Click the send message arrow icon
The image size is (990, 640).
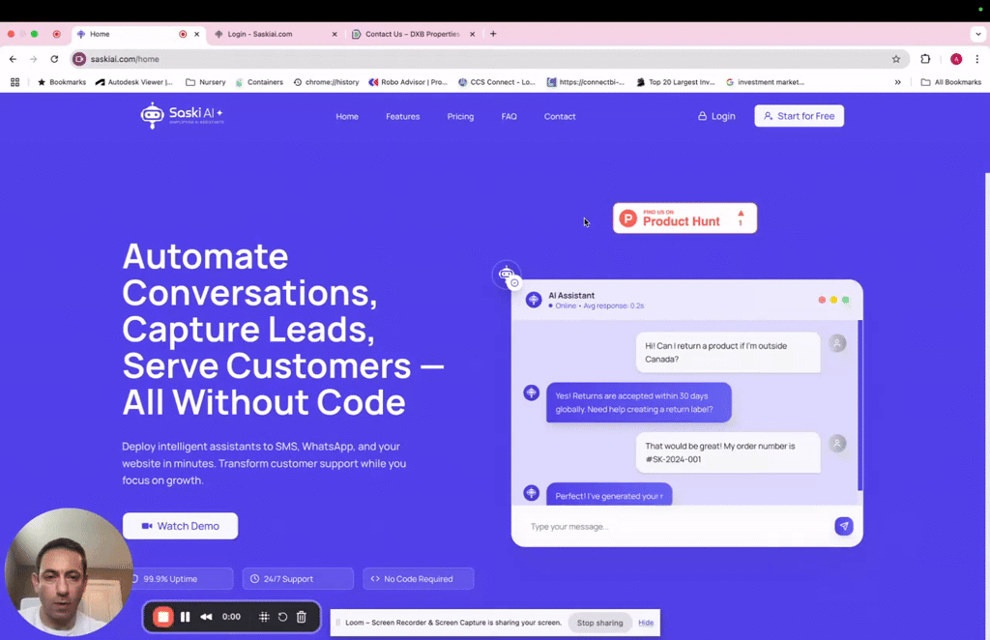(843, 526)
